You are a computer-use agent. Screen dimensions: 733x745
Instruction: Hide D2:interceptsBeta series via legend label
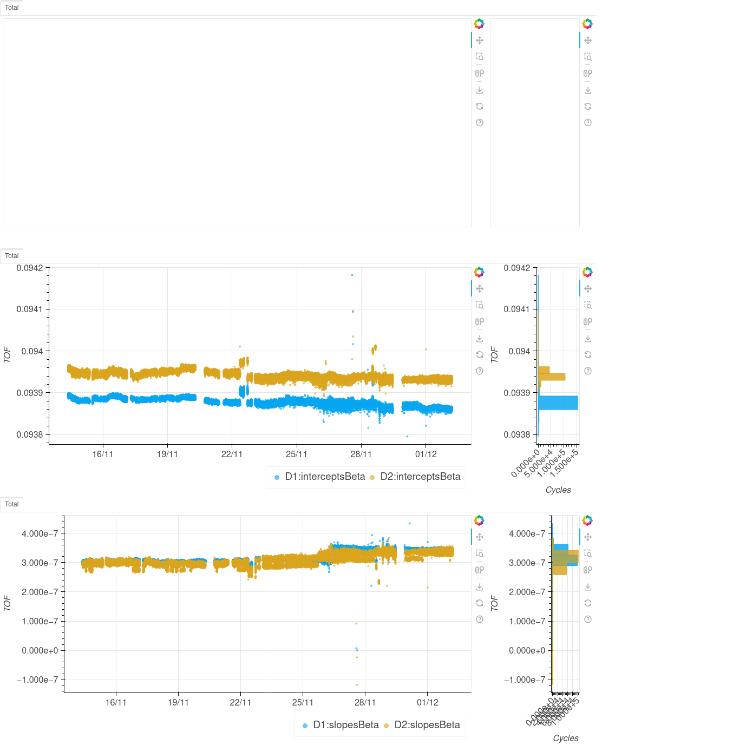pos(420,477)
